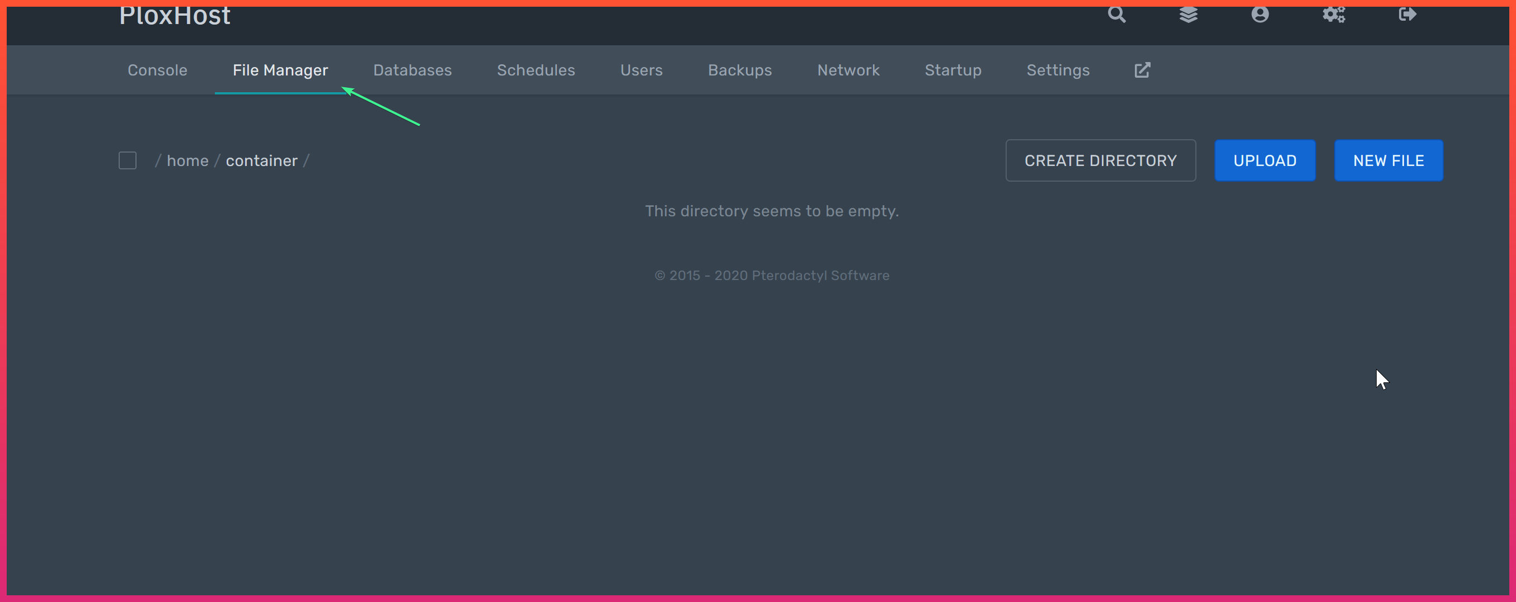
Task: Go to the Schedules tab
Action: (x=536, y=70)
